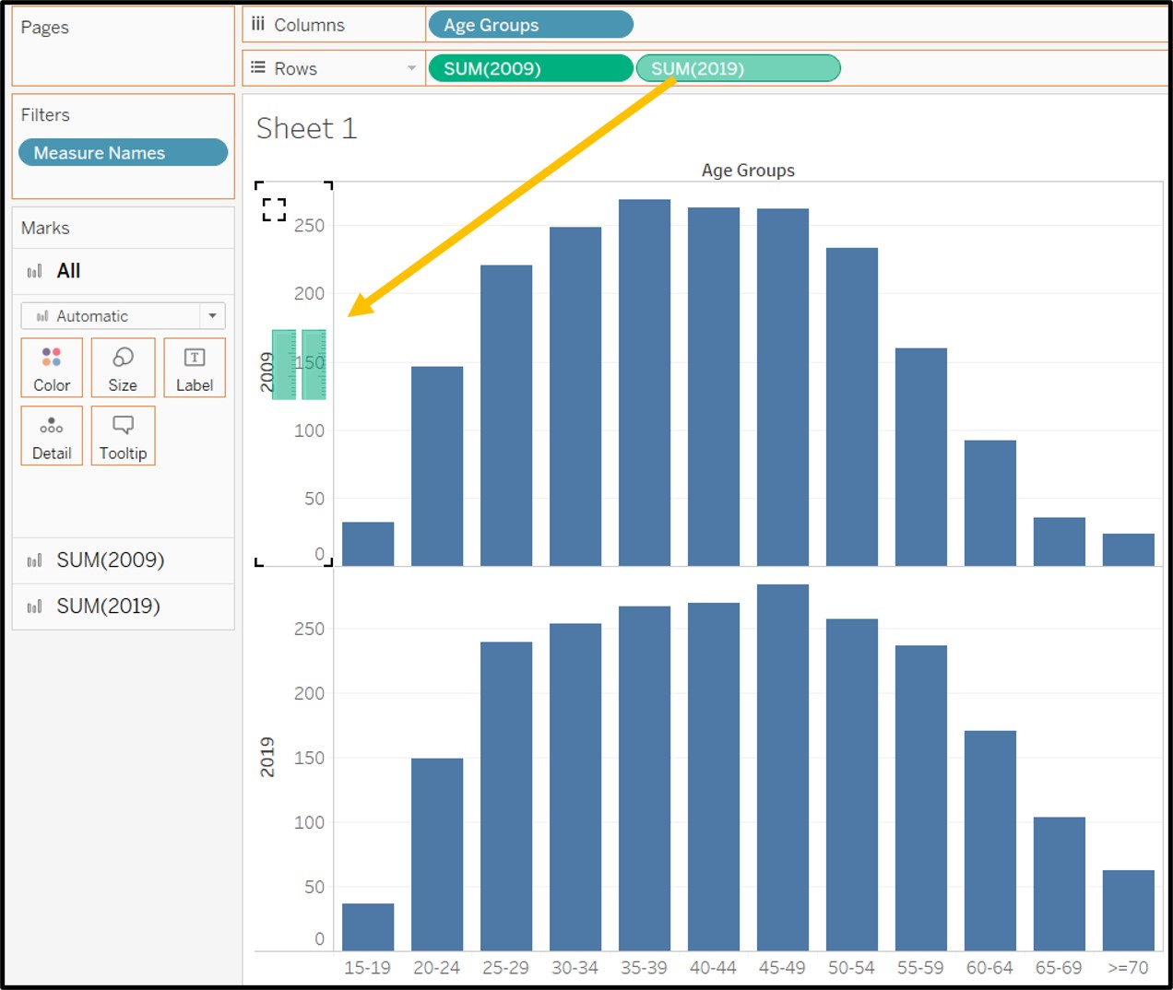Screen dimensions: 1173x990
Task: Open the SUM(2019) marks card section
Action: [x=108, y=607]
